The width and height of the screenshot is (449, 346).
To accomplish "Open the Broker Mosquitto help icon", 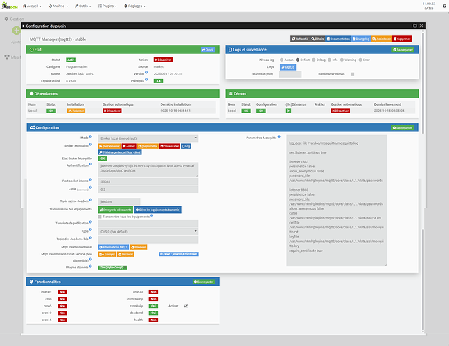I will tap(91, 145).
